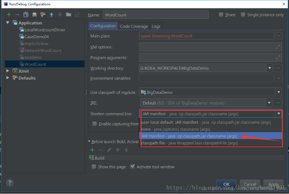289x194 pixels.
Task: Toggle the Share checkbox
Action: tap(221, 14)
